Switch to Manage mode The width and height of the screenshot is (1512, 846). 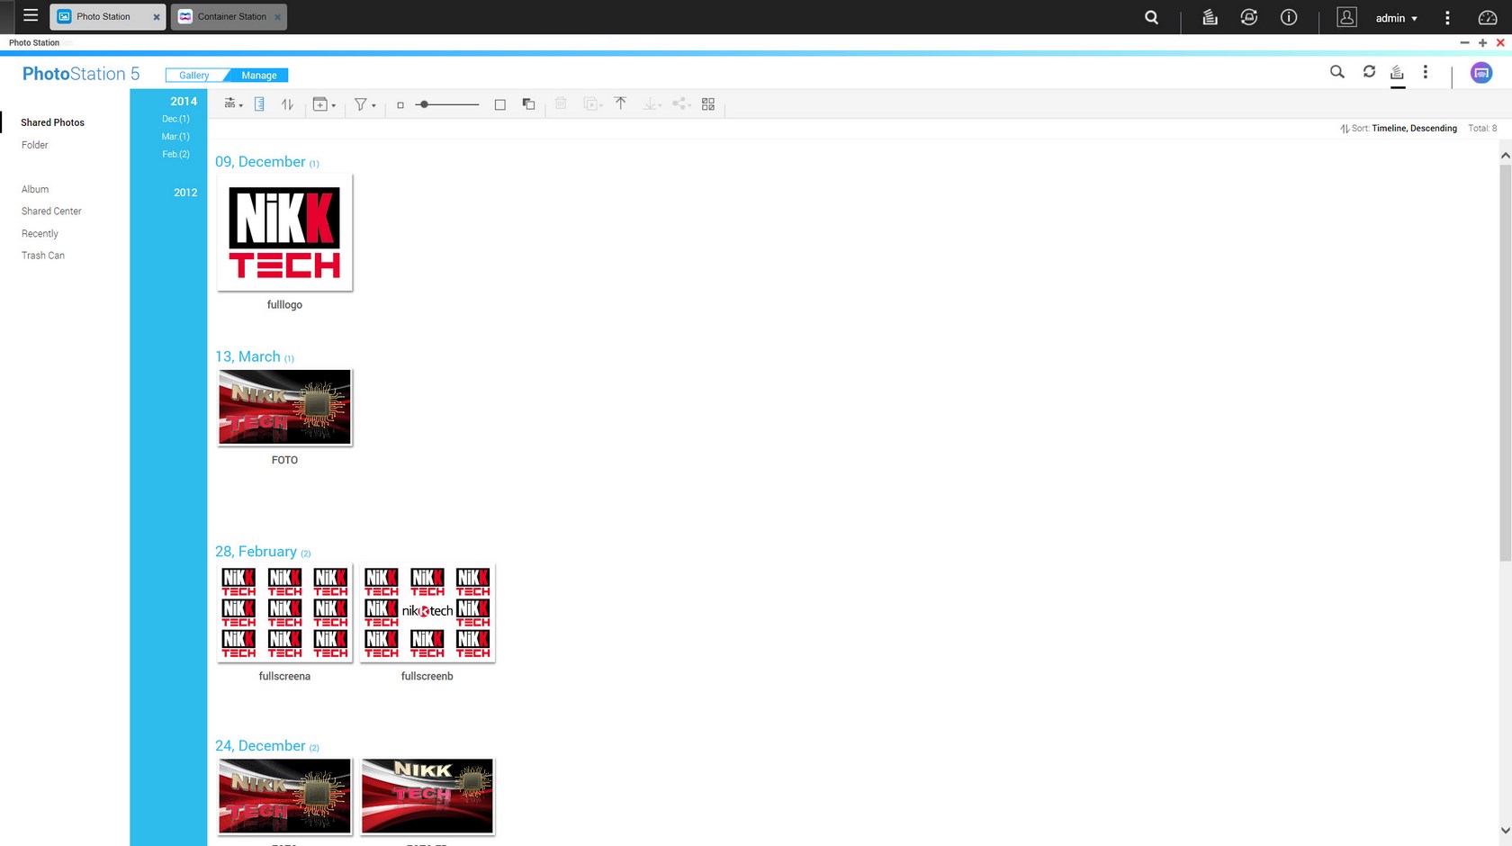click(259, 76)
